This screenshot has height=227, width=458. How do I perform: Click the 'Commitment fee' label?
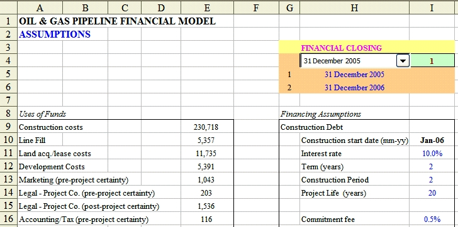pyautogui.click(x=328, y=219)
